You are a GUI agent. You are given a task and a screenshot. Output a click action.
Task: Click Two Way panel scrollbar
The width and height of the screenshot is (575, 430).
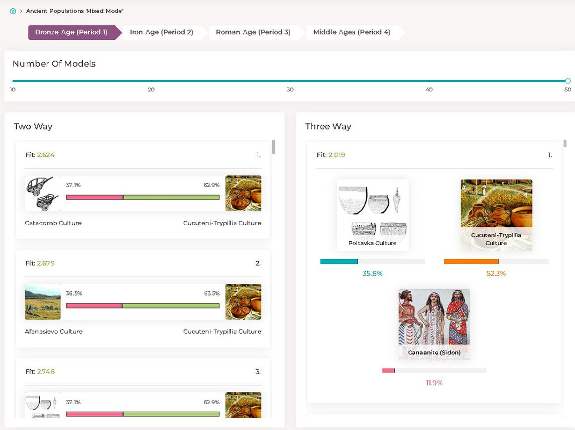pos(274,147)
